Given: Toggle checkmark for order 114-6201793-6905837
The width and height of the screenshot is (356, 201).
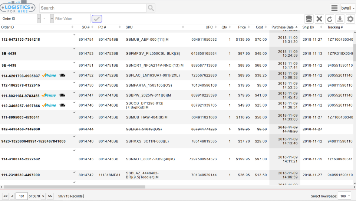Looking at the screenshot, I should (74, 73).
